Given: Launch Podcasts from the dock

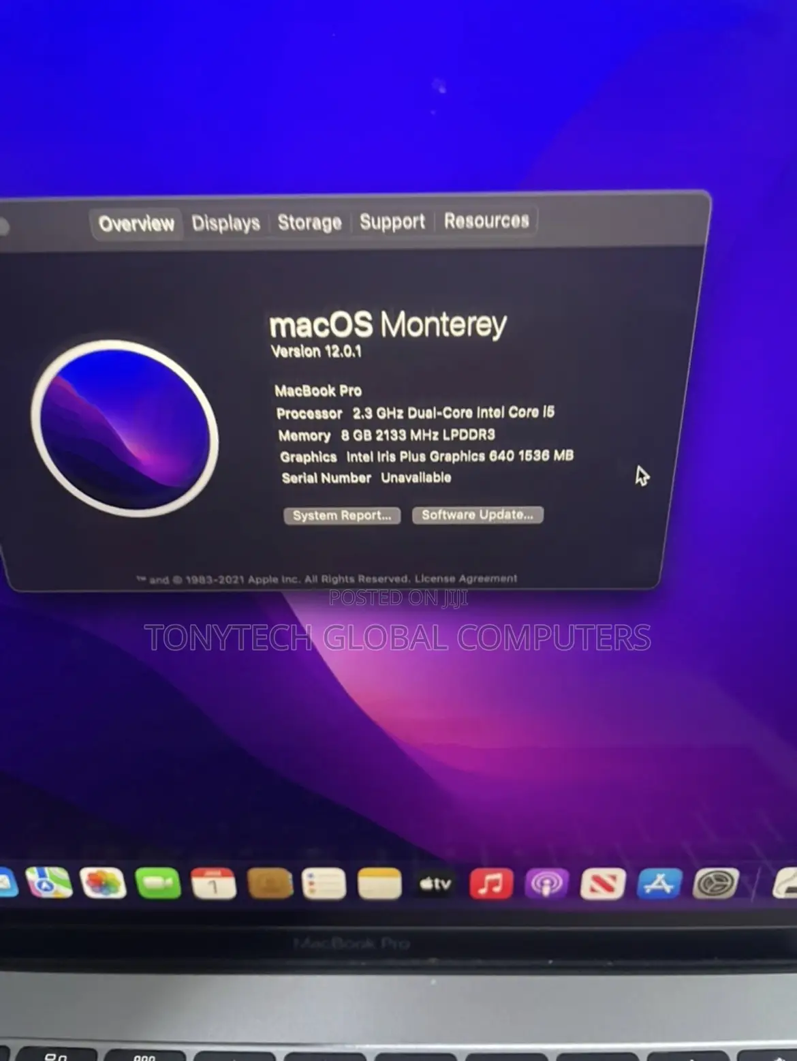Looking at the screenshot, I should [546, 884].
